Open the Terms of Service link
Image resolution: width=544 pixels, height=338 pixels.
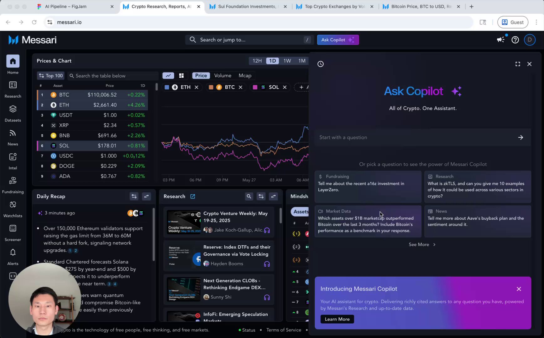284,330
